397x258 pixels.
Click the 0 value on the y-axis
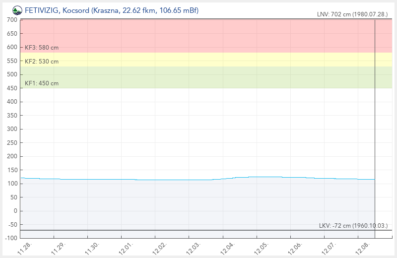tap(15, 211)
